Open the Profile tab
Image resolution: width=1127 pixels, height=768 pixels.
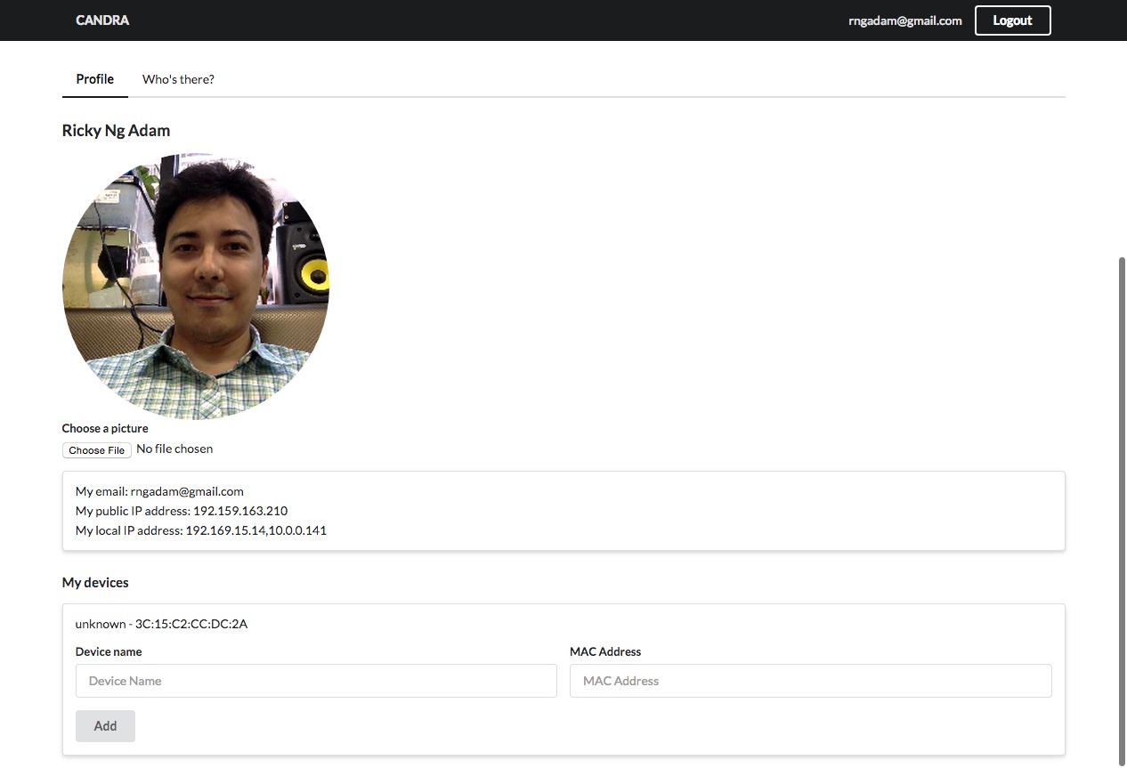click(x=95, y=79)
